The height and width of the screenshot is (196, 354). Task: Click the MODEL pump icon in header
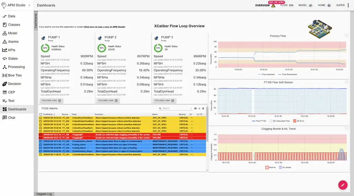(x=311, y=5)
